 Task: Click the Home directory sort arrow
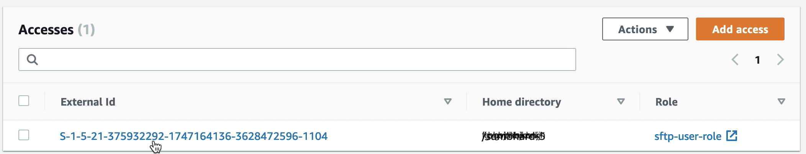[x=621, y=101]
